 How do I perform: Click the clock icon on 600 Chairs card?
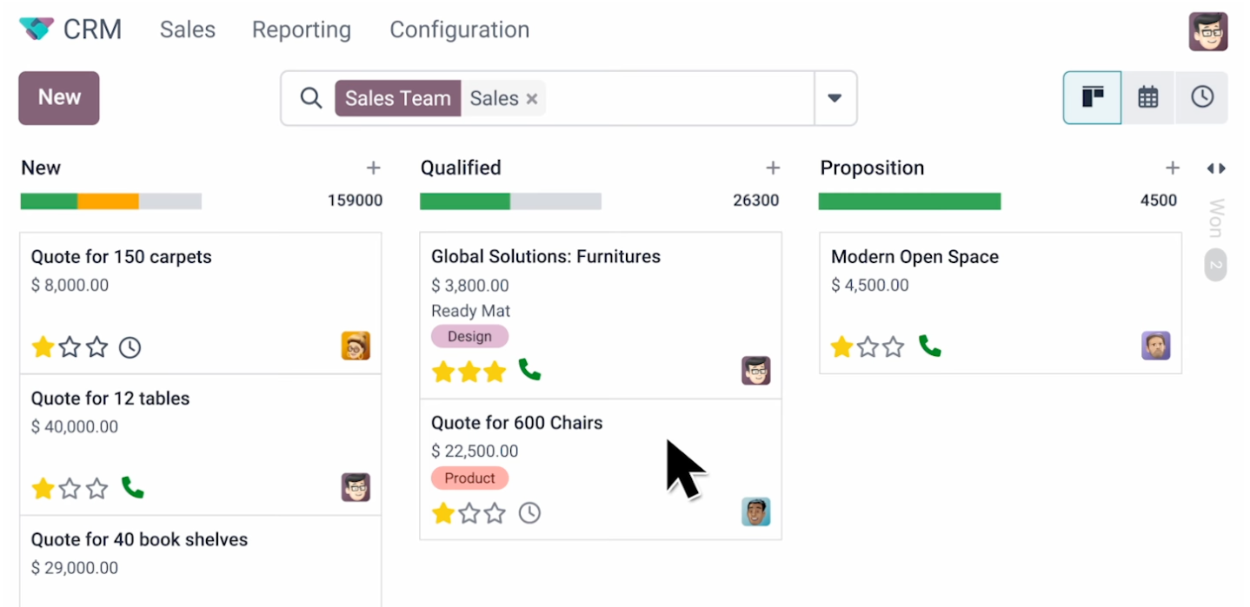coord(529,513)
